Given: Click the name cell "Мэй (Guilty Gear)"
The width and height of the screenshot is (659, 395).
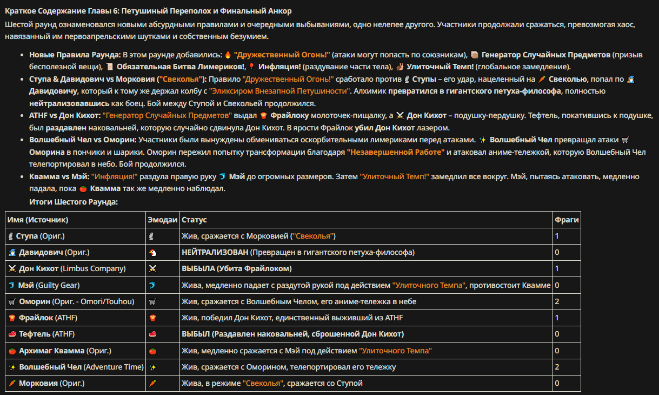Looking at the screenshot, I should [76, 285].
